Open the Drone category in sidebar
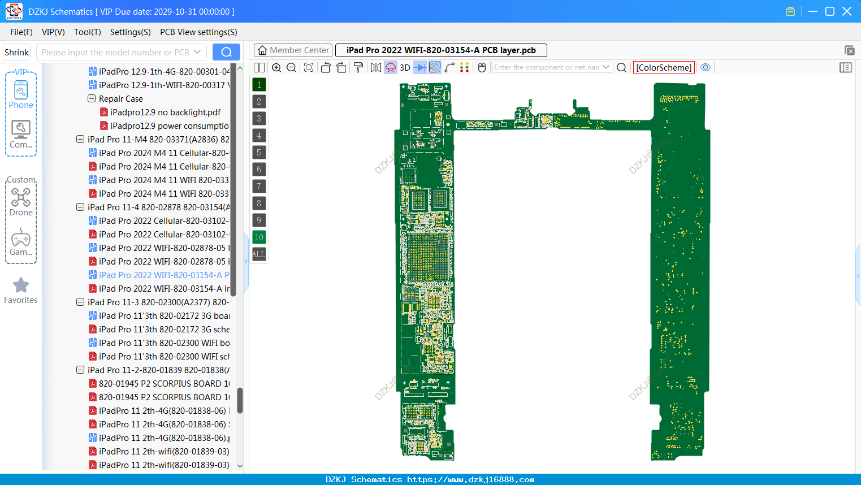This screenshot has height=485, width=861. pyautogui.click(x=21, y=202)
